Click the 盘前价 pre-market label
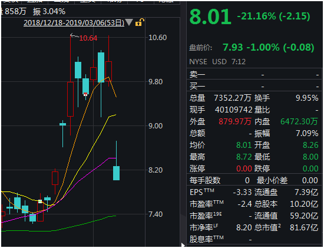The image size is (324, 248). tap(201, 48)
